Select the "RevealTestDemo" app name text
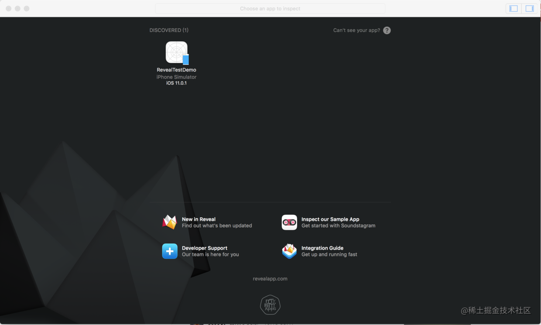Screen dimensions: 541x325 176,70
